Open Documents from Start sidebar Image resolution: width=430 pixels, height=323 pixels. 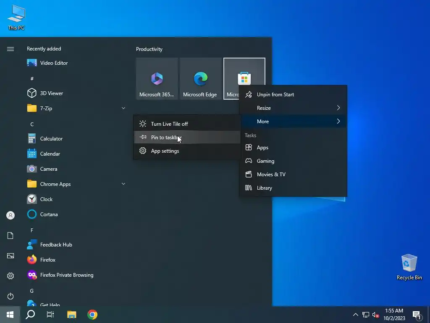[x=10, y=236]
